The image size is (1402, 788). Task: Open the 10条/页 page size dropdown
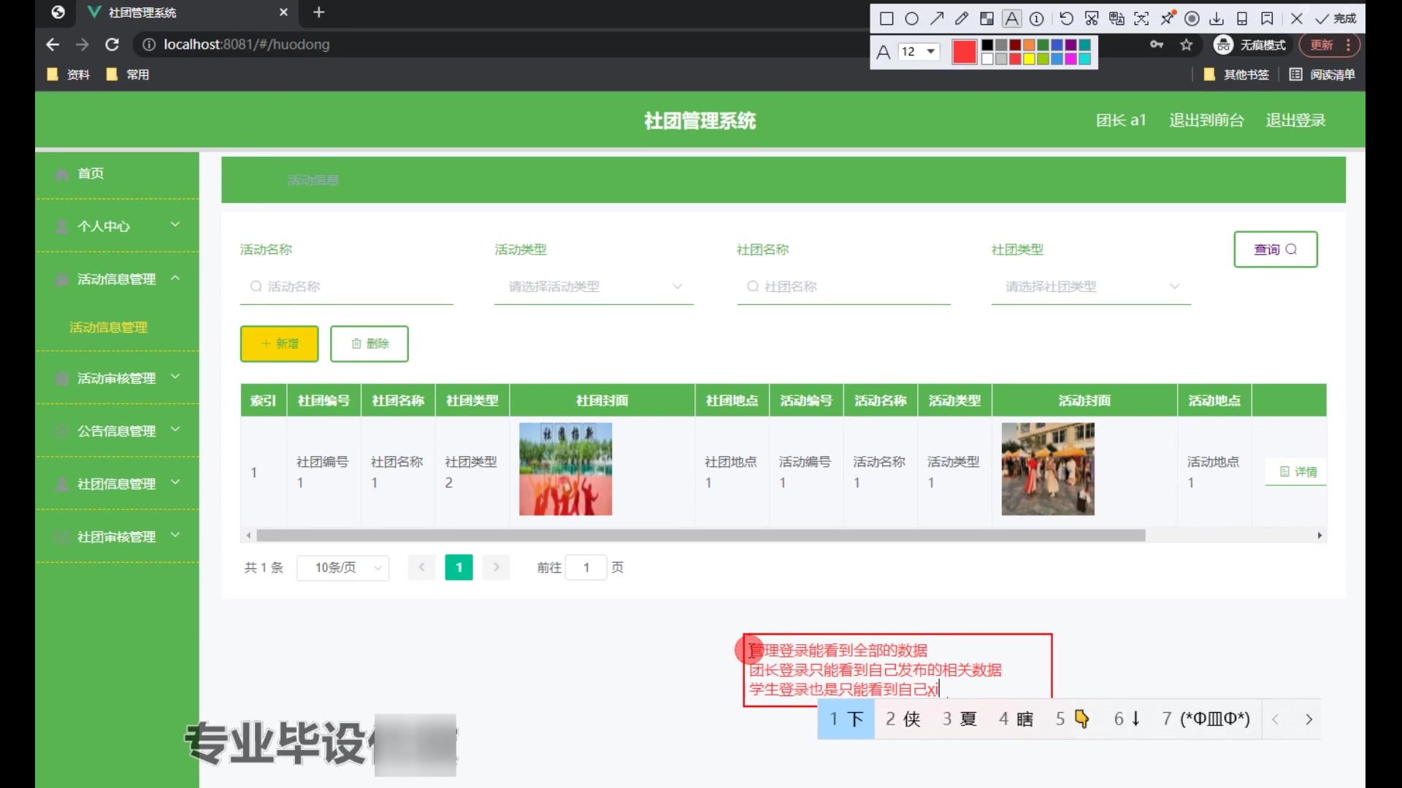(x=343, y=568)
